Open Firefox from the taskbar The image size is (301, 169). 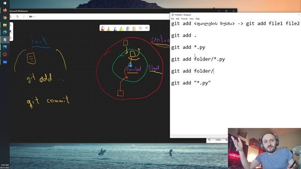tap(5, 10)
